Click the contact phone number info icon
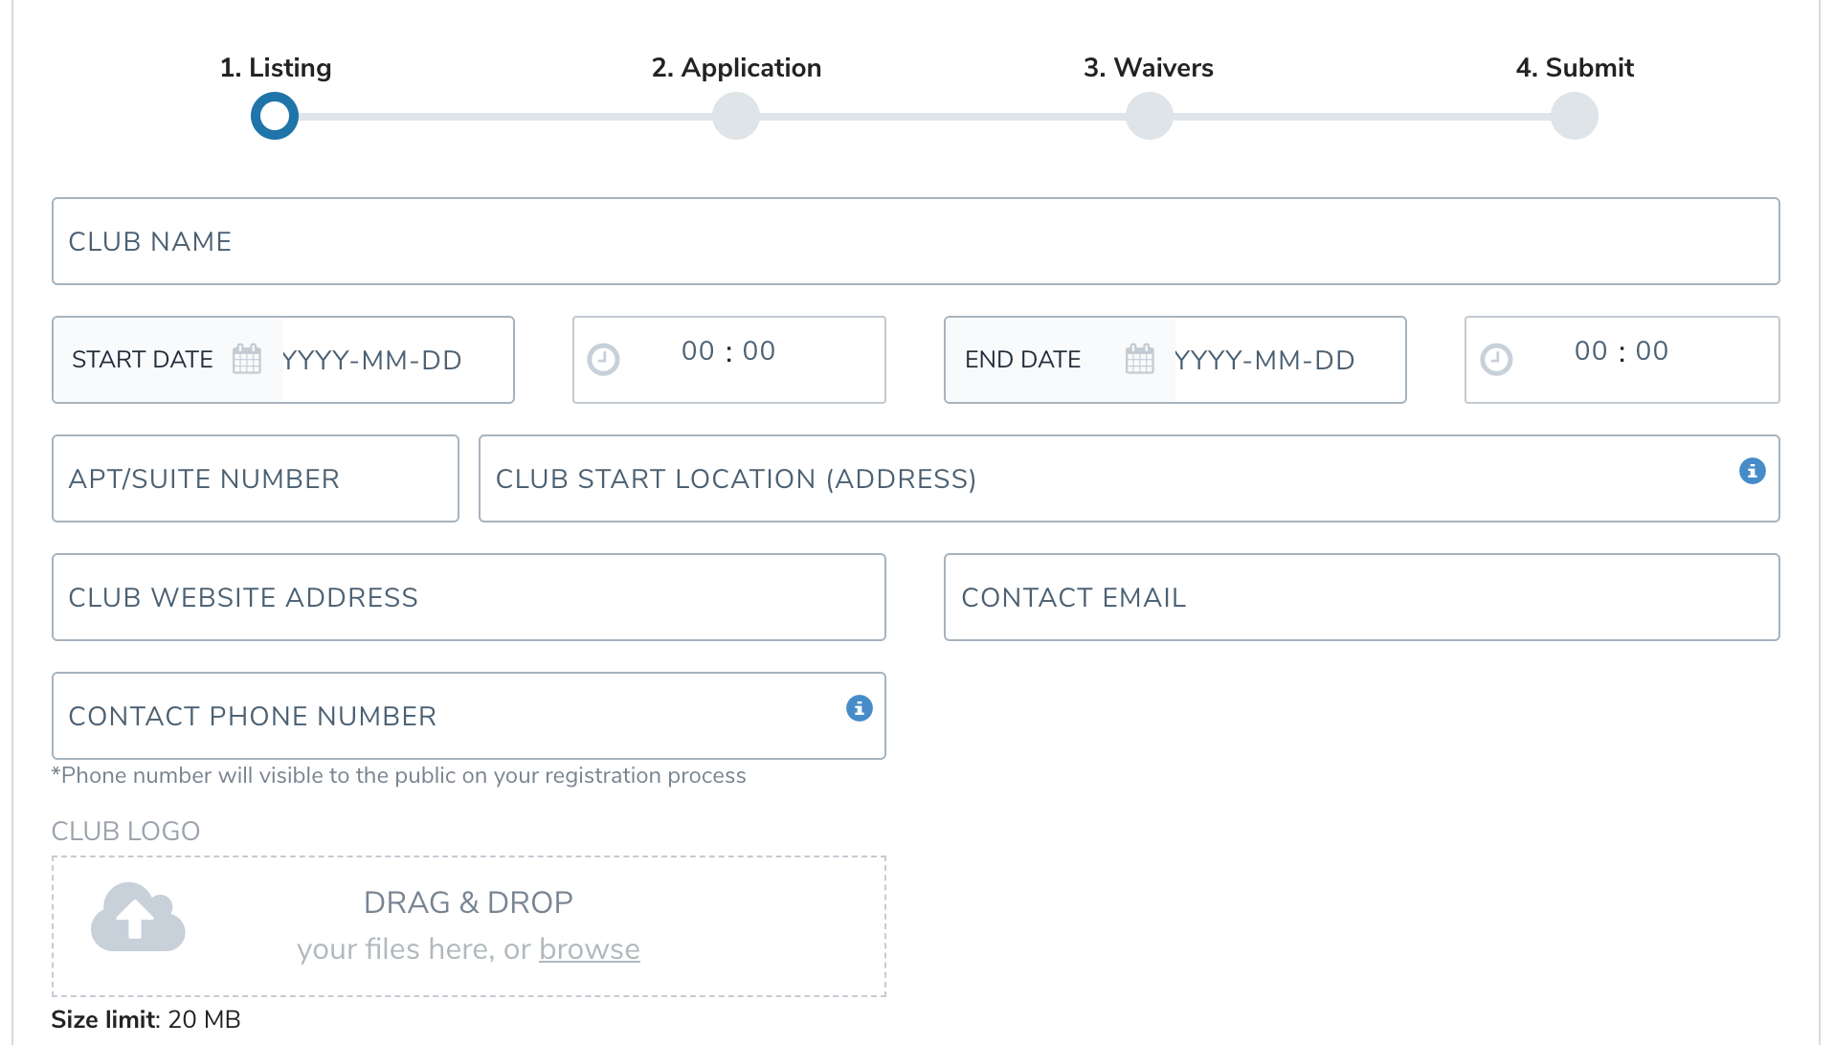 point(859,708)
